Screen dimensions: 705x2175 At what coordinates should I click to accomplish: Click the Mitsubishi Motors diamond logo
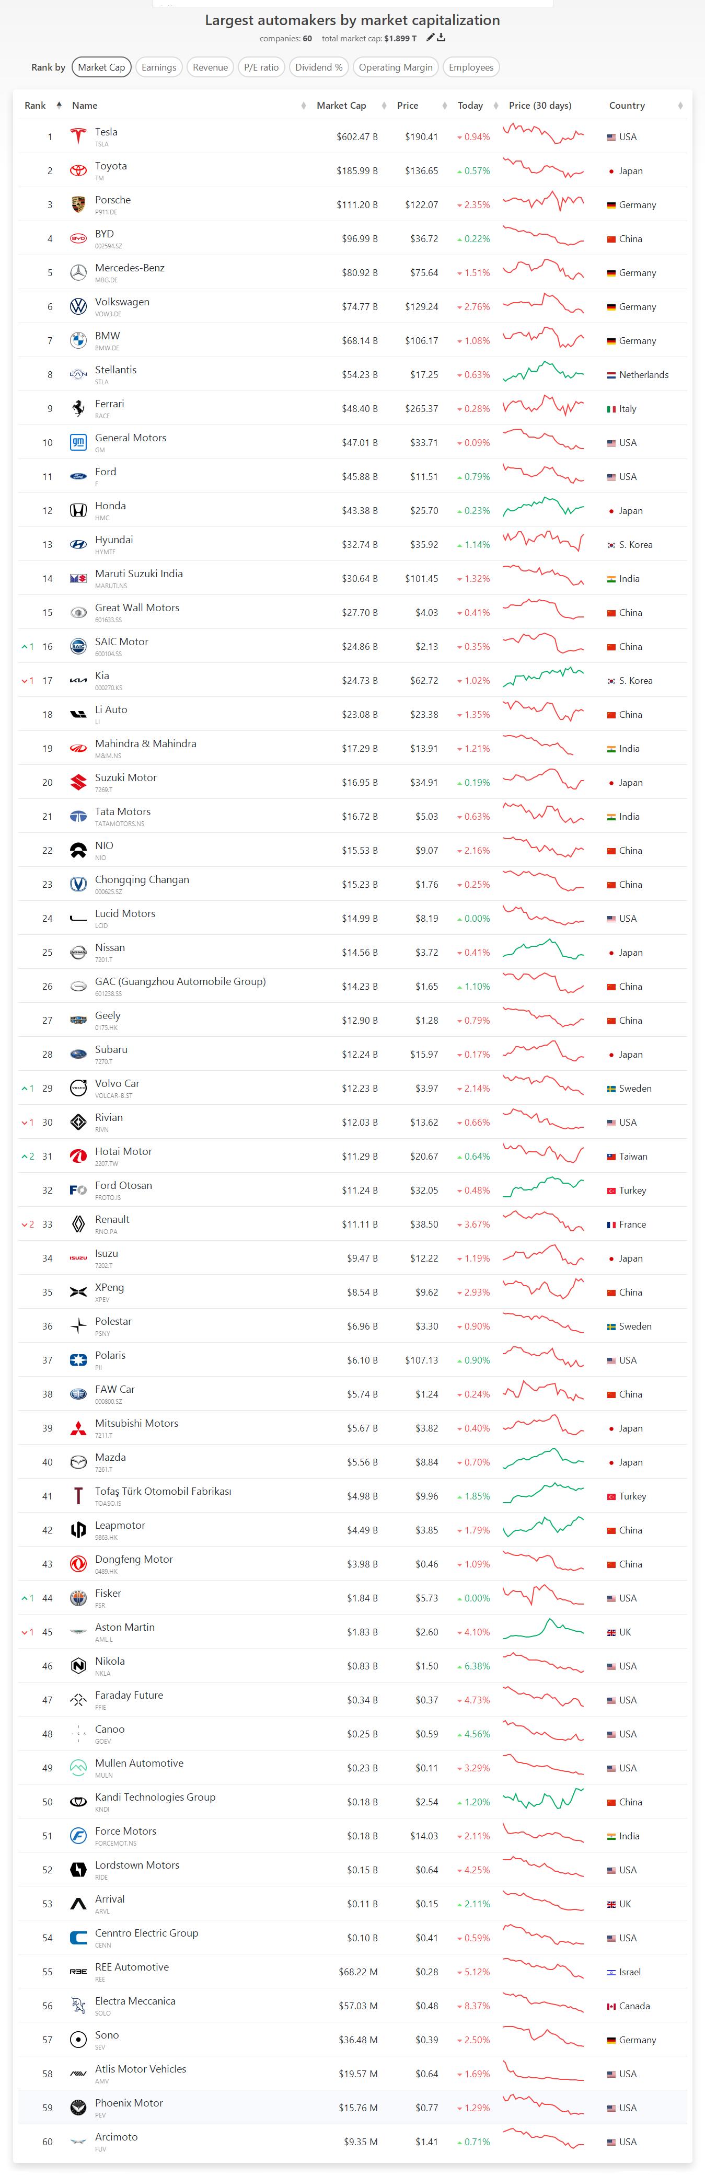[x=78, y=1428]
